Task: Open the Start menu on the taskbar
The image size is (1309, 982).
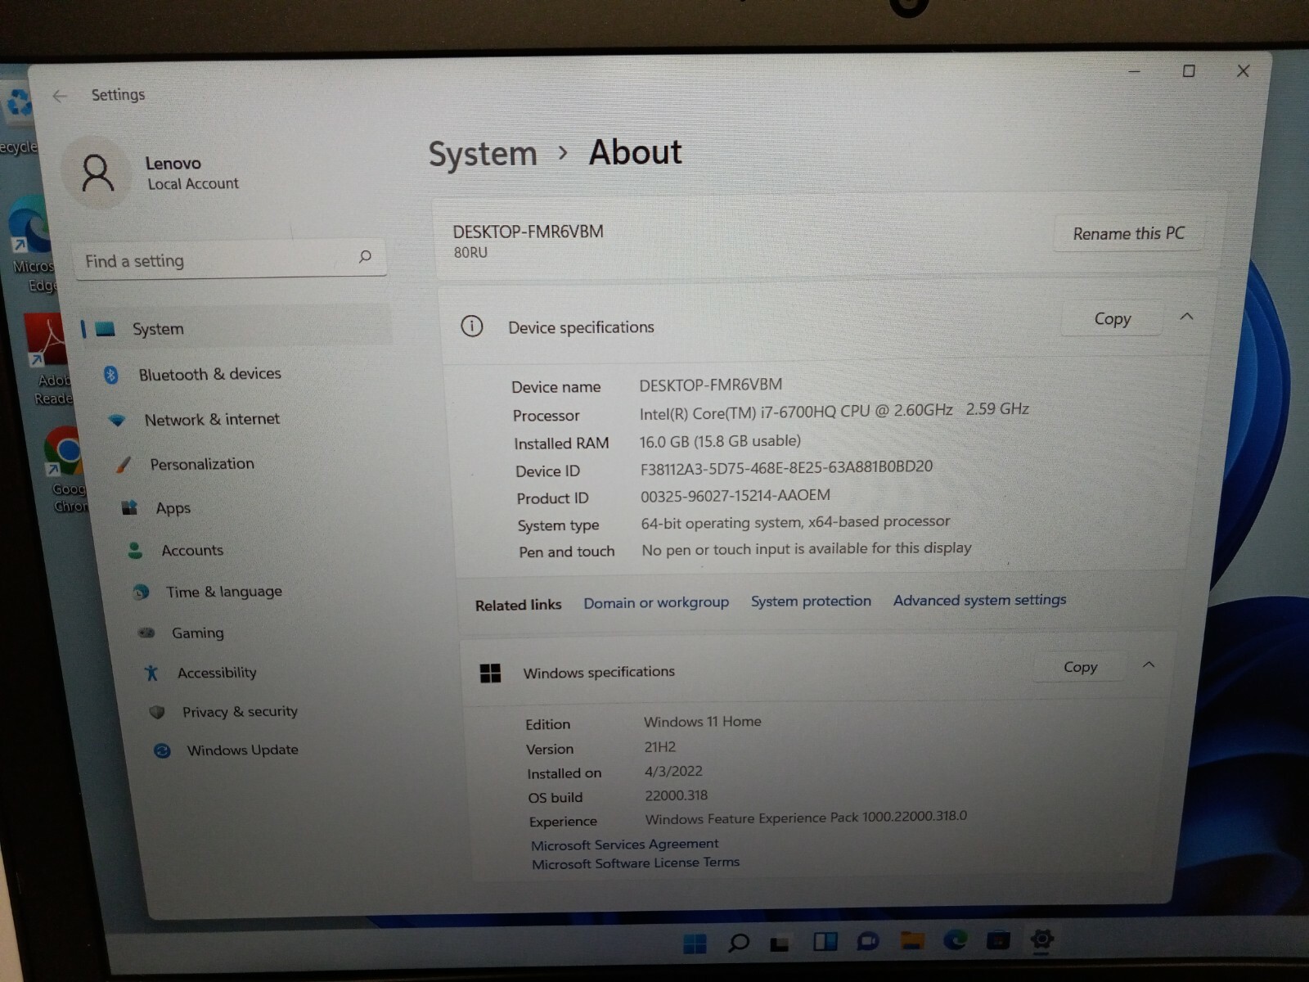Action: pos(695,944)
